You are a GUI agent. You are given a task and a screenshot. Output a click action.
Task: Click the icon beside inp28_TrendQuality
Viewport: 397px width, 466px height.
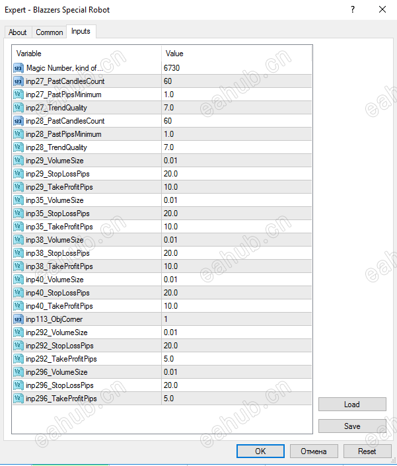point(18,147)
